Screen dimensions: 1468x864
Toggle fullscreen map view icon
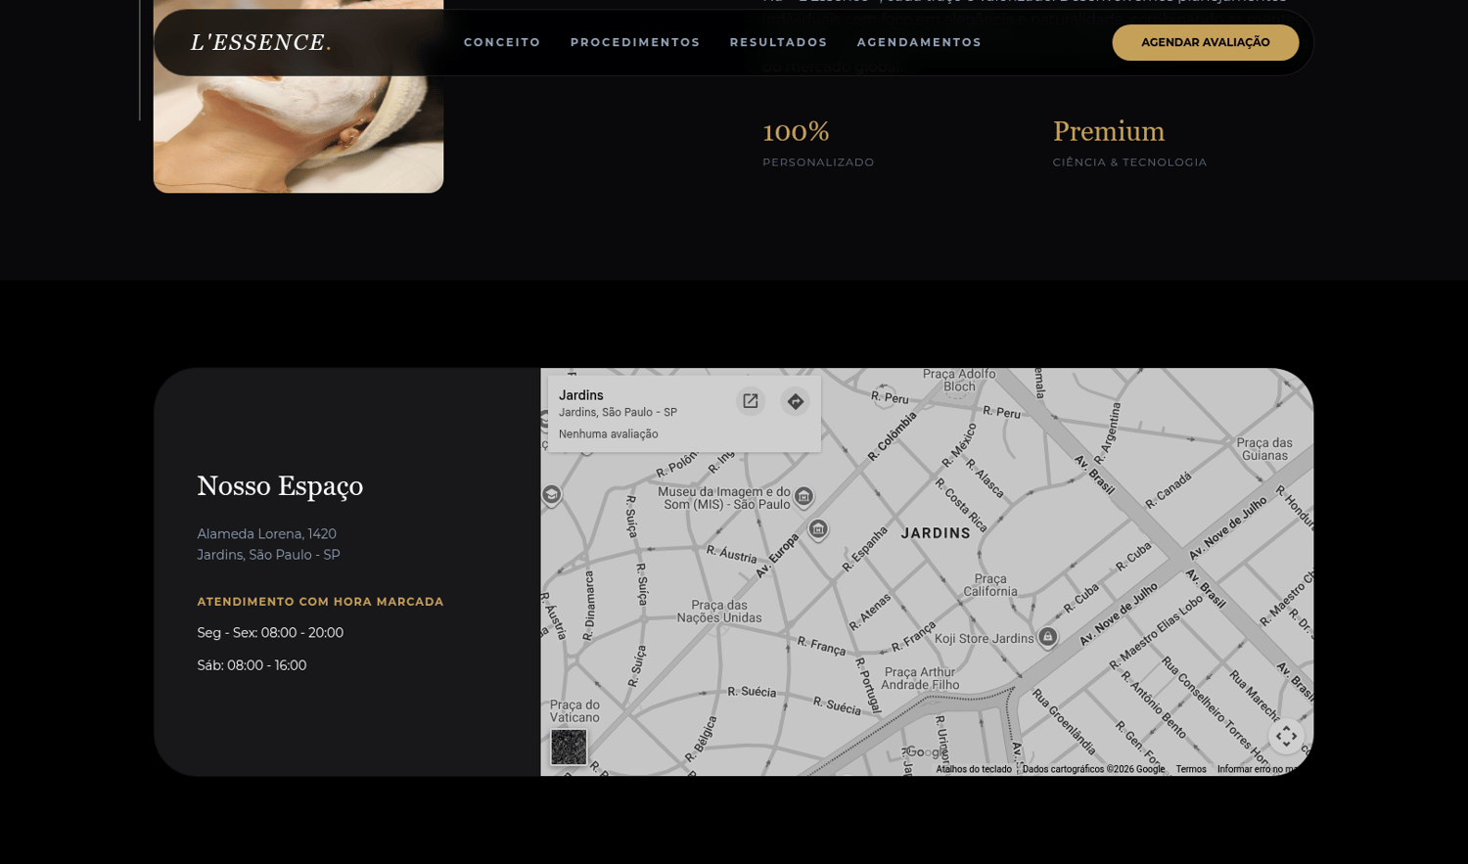click(1286, 736)
